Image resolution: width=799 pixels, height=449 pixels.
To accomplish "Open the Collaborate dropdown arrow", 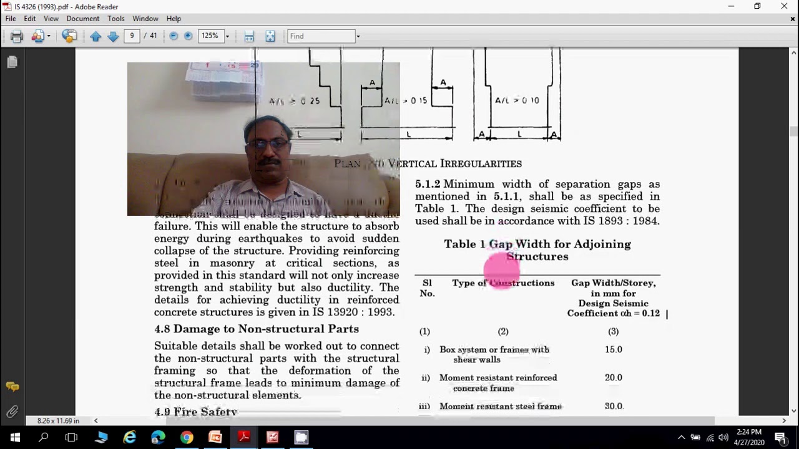I will point(49,36).
